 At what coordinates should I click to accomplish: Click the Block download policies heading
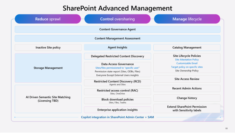tap(117, 99)
